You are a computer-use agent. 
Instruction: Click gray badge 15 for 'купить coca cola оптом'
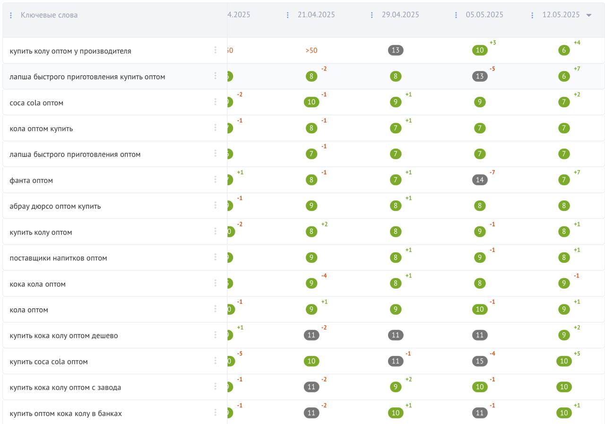pyautogui.click(x=480, y=361)
